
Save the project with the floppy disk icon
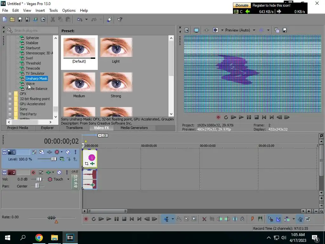20,19
